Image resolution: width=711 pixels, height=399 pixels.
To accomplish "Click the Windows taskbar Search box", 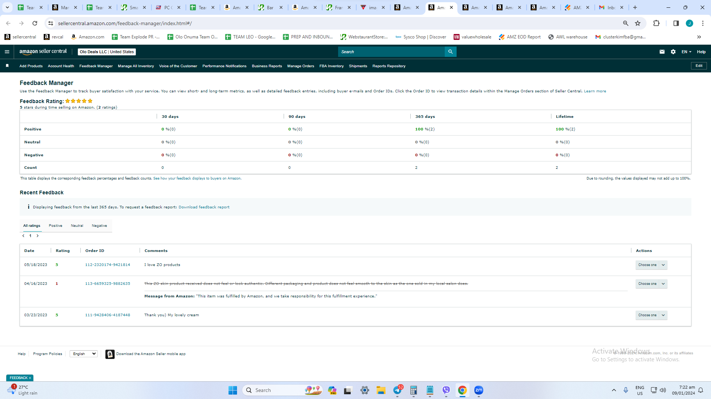I will tap(282, 390).
